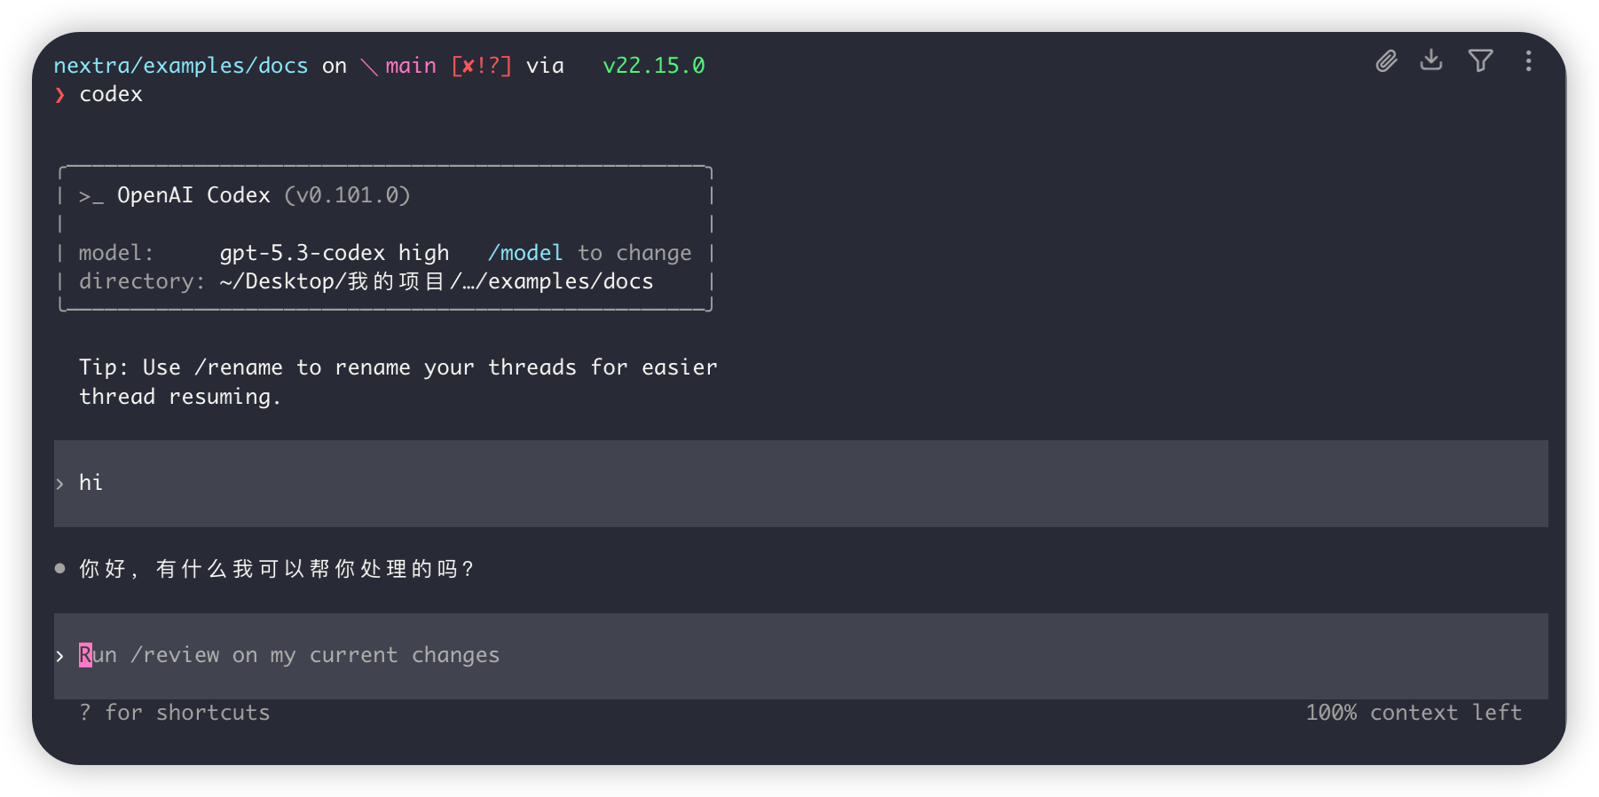Click the gpt-5.3-codex high model name
The image size is (1599, 797).
point(335,254)
